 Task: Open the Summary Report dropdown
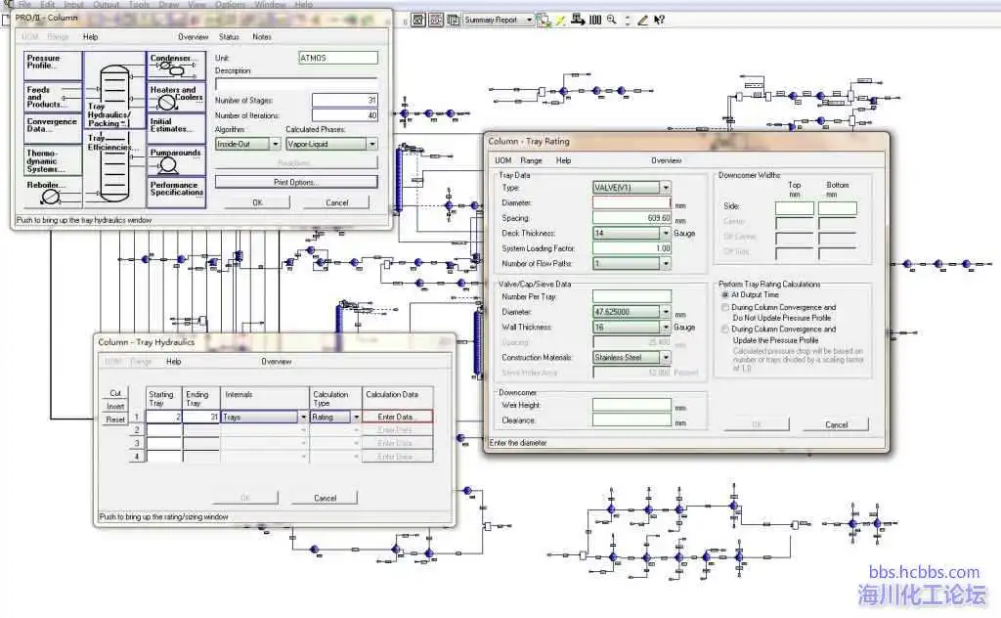[x=529, y=20]
